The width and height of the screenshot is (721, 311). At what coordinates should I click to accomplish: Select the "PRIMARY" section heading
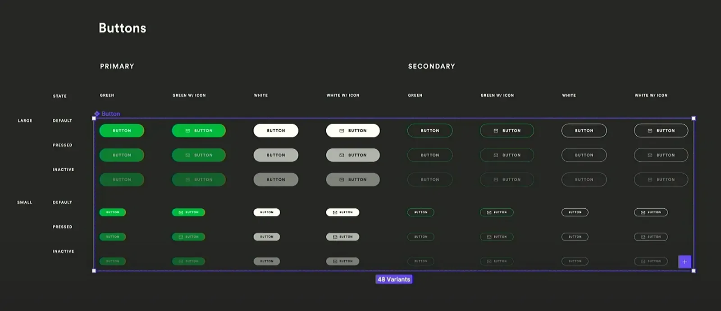click(x=117, y=66)
